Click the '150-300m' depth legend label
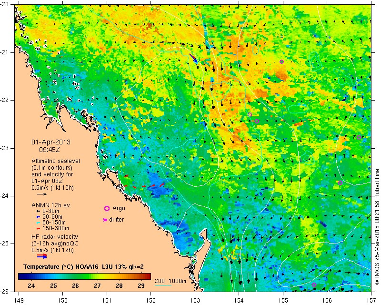381x305 pixels. (x=55, y=228)
